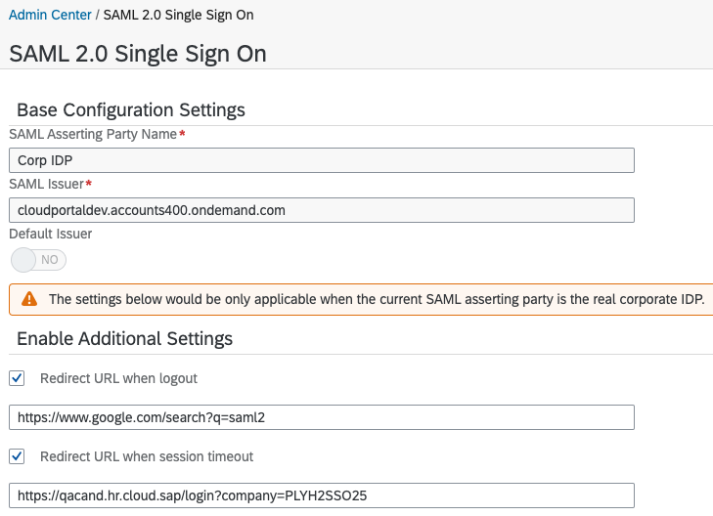
Task: Toggle the Default Issuer switch
Action: pyautogui.click(x=39, y=260)
